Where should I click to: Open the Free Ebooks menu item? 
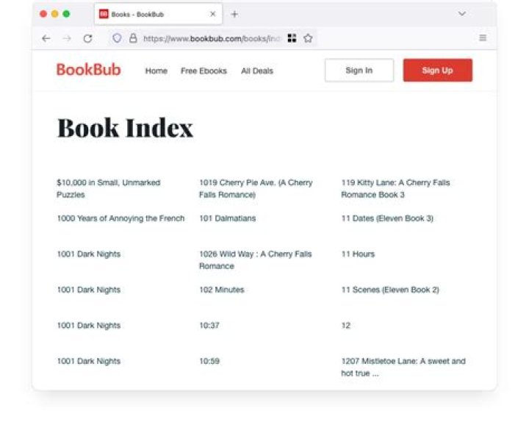(x=204, y=71)
